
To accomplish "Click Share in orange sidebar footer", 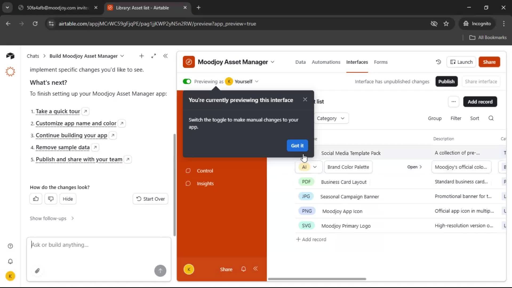I will 226,269.
